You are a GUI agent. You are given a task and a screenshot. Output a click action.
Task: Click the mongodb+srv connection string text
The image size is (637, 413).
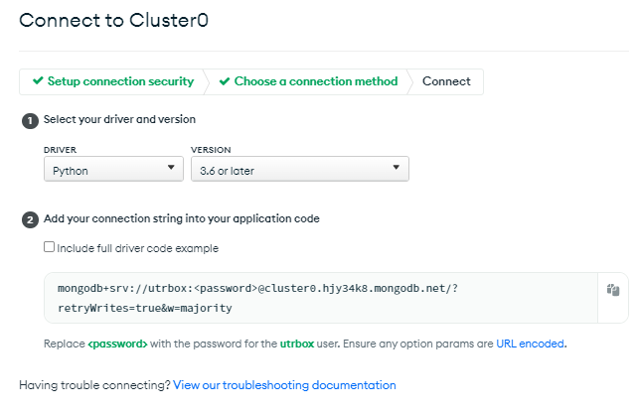257,289
